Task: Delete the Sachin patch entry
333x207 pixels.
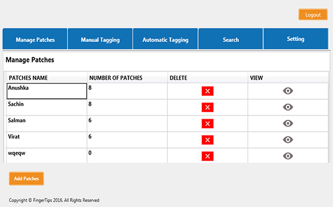Action: coord(207,108)
